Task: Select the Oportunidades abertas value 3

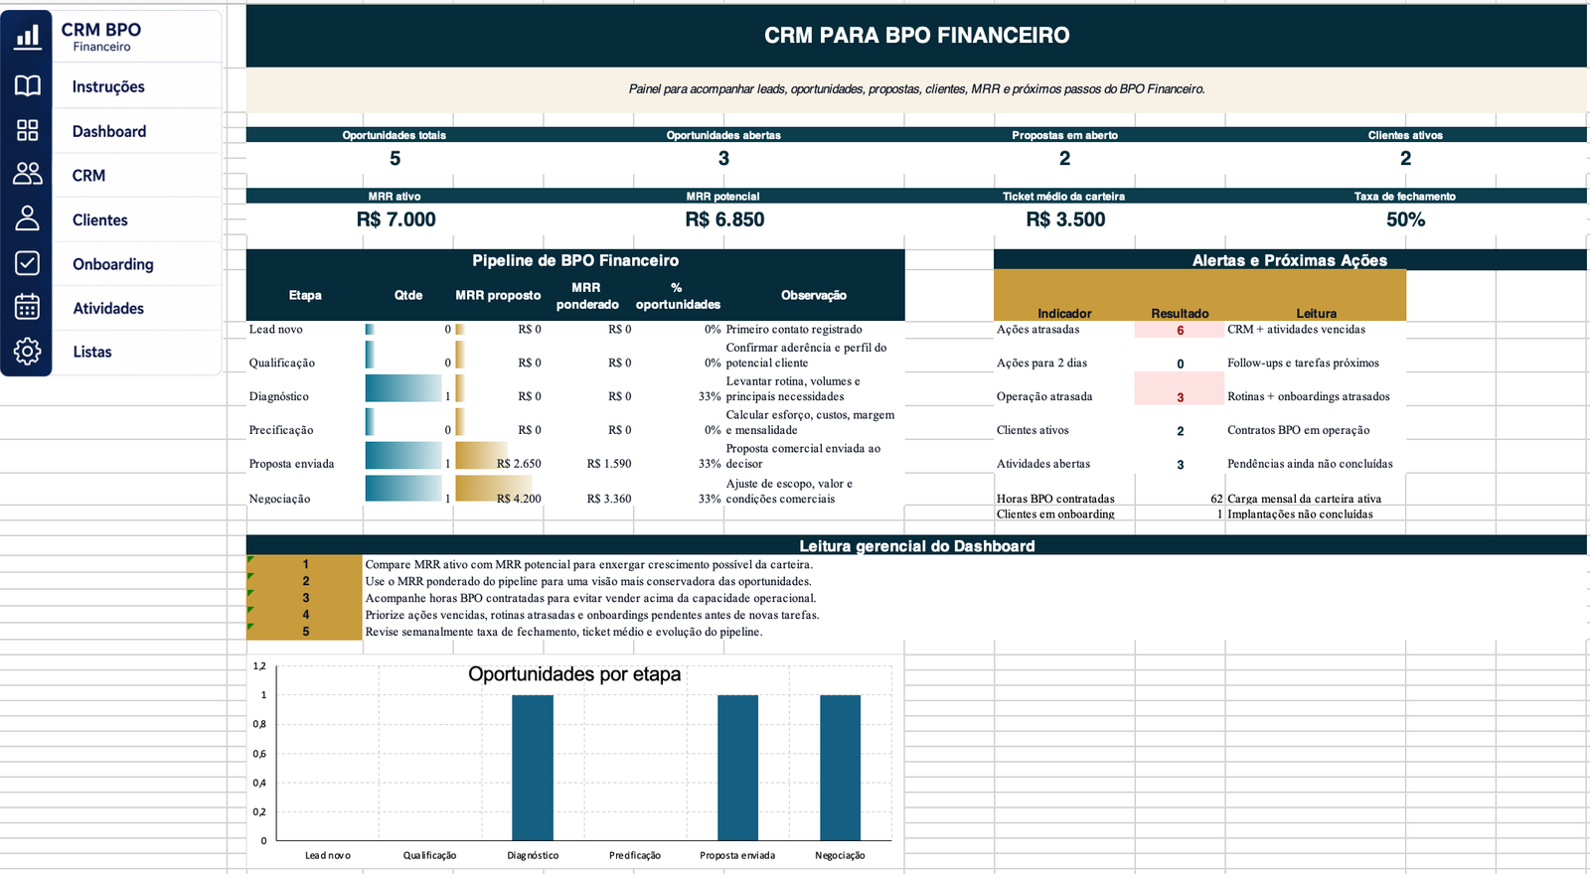Action: 724,158
